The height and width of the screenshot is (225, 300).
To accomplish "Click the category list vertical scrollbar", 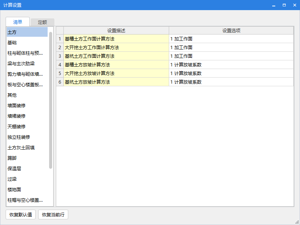I will (51, 100).
